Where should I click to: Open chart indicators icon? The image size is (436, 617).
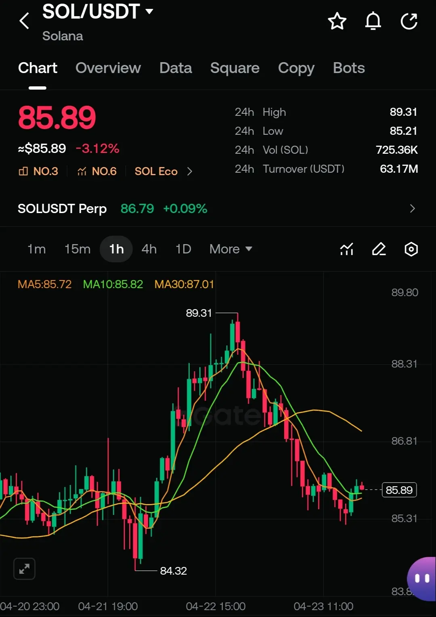click(347, 249)
